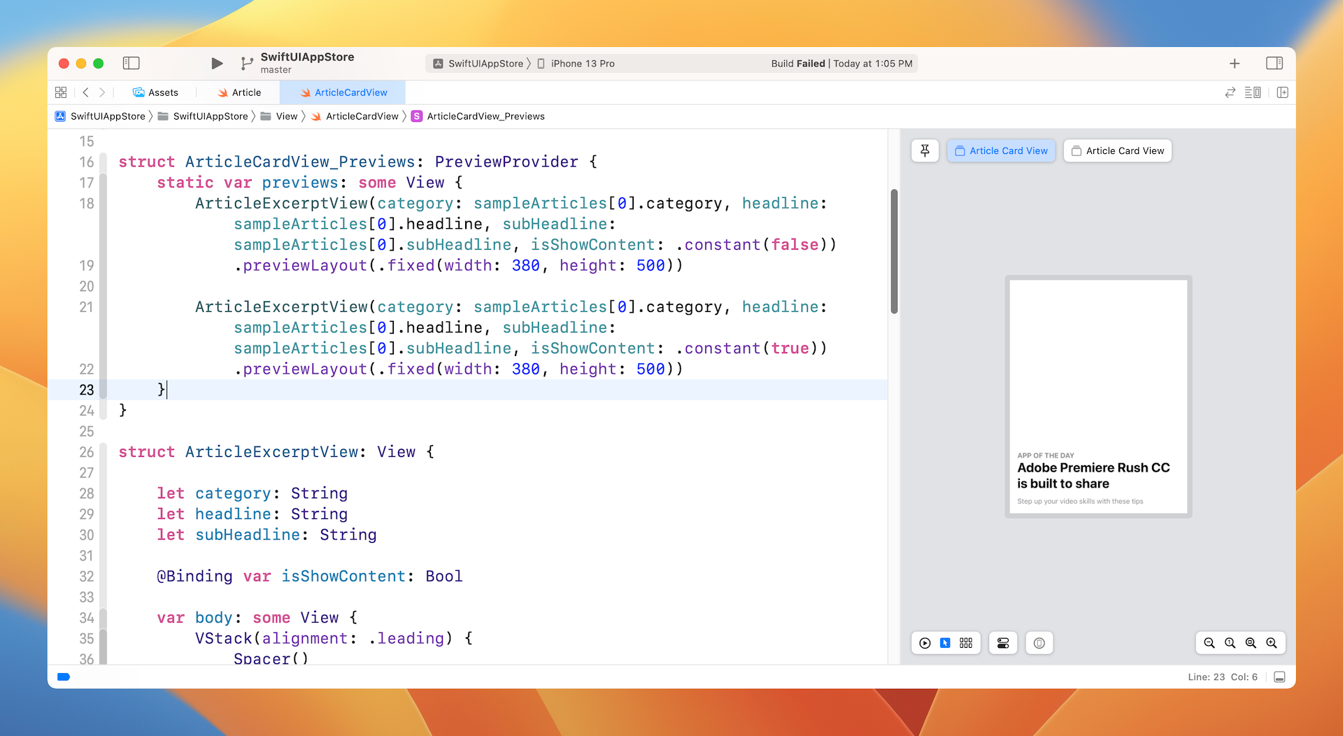Zoom in on the preview canvas
This screenshot has width=1343, height=736.
pyautogui.click(x=1271, y=643)
